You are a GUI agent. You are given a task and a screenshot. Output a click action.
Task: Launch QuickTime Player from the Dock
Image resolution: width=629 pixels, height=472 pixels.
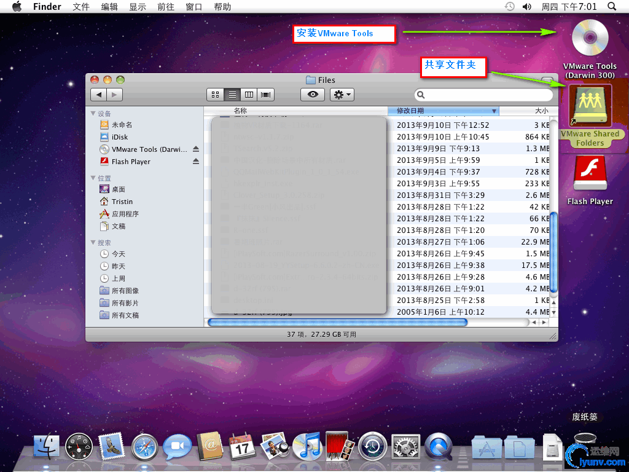tap(439, 447)
